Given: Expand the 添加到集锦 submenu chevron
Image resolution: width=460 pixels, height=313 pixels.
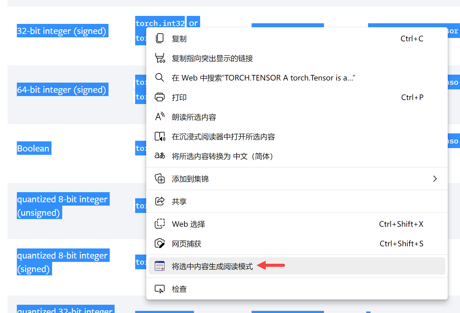Looking at the screenshot, I should [x=435, y=178].
